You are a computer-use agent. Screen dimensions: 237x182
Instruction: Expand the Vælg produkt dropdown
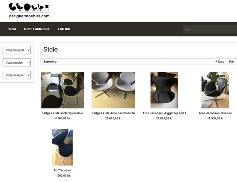pyautogui.click(x=17, y=63)
